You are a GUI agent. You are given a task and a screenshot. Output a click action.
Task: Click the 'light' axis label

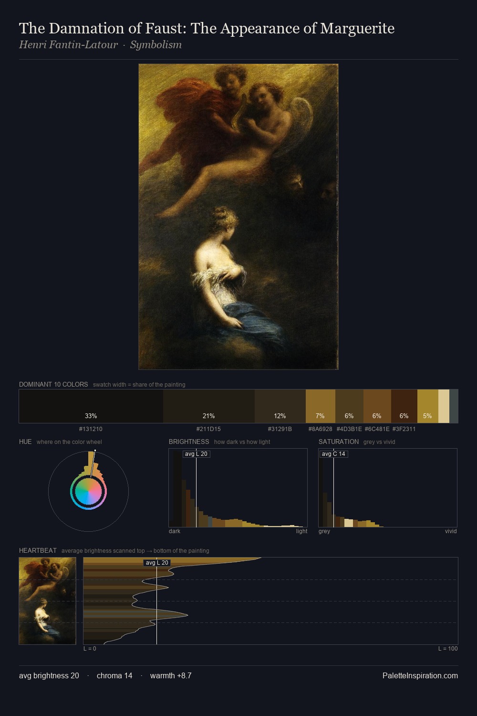[301, 531]
